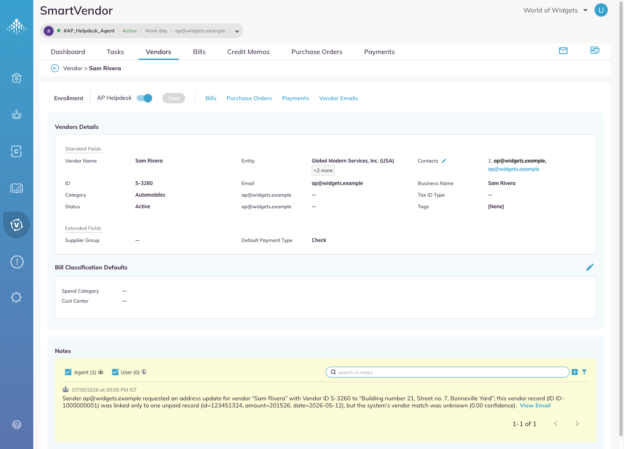Select the vendor ID S-3260 text
This screenshot has height=449, width=624.
144,183
